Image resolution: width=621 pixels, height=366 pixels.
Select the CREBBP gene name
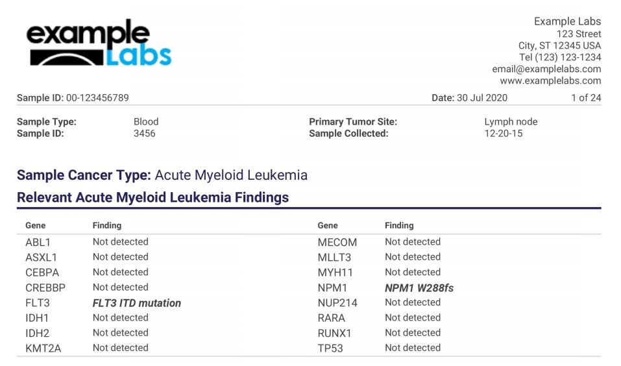pyautogui.click(x=45, y=287)
